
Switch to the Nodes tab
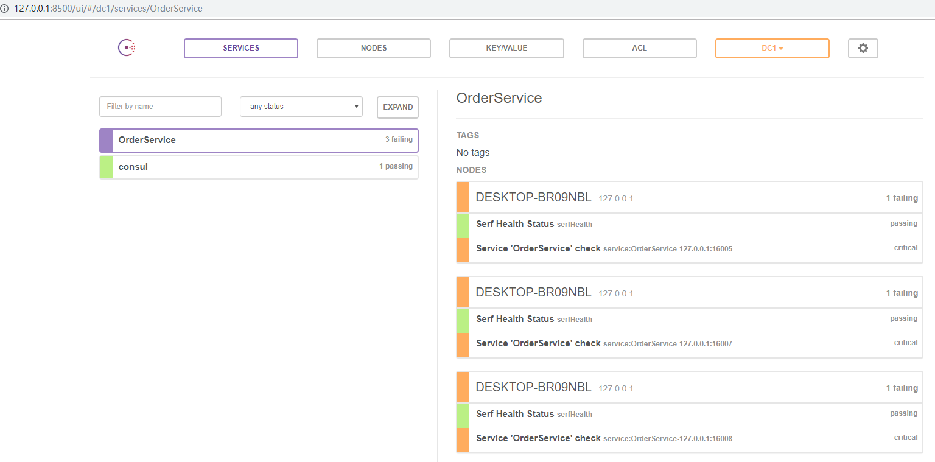click(x=374, y=48)
